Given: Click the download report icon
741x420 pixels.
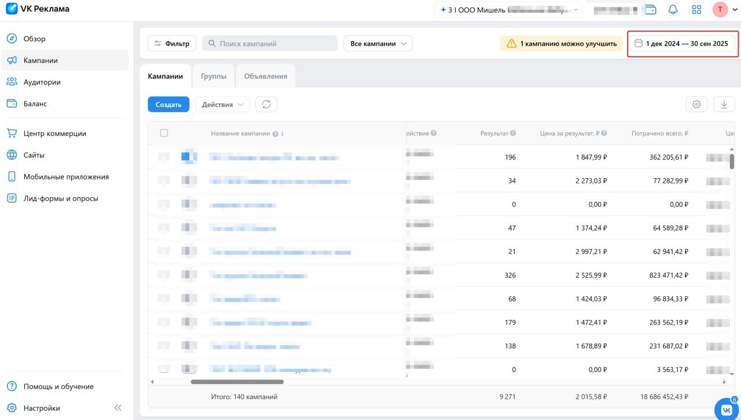Looking at the screenshot, I should (724, 104).
